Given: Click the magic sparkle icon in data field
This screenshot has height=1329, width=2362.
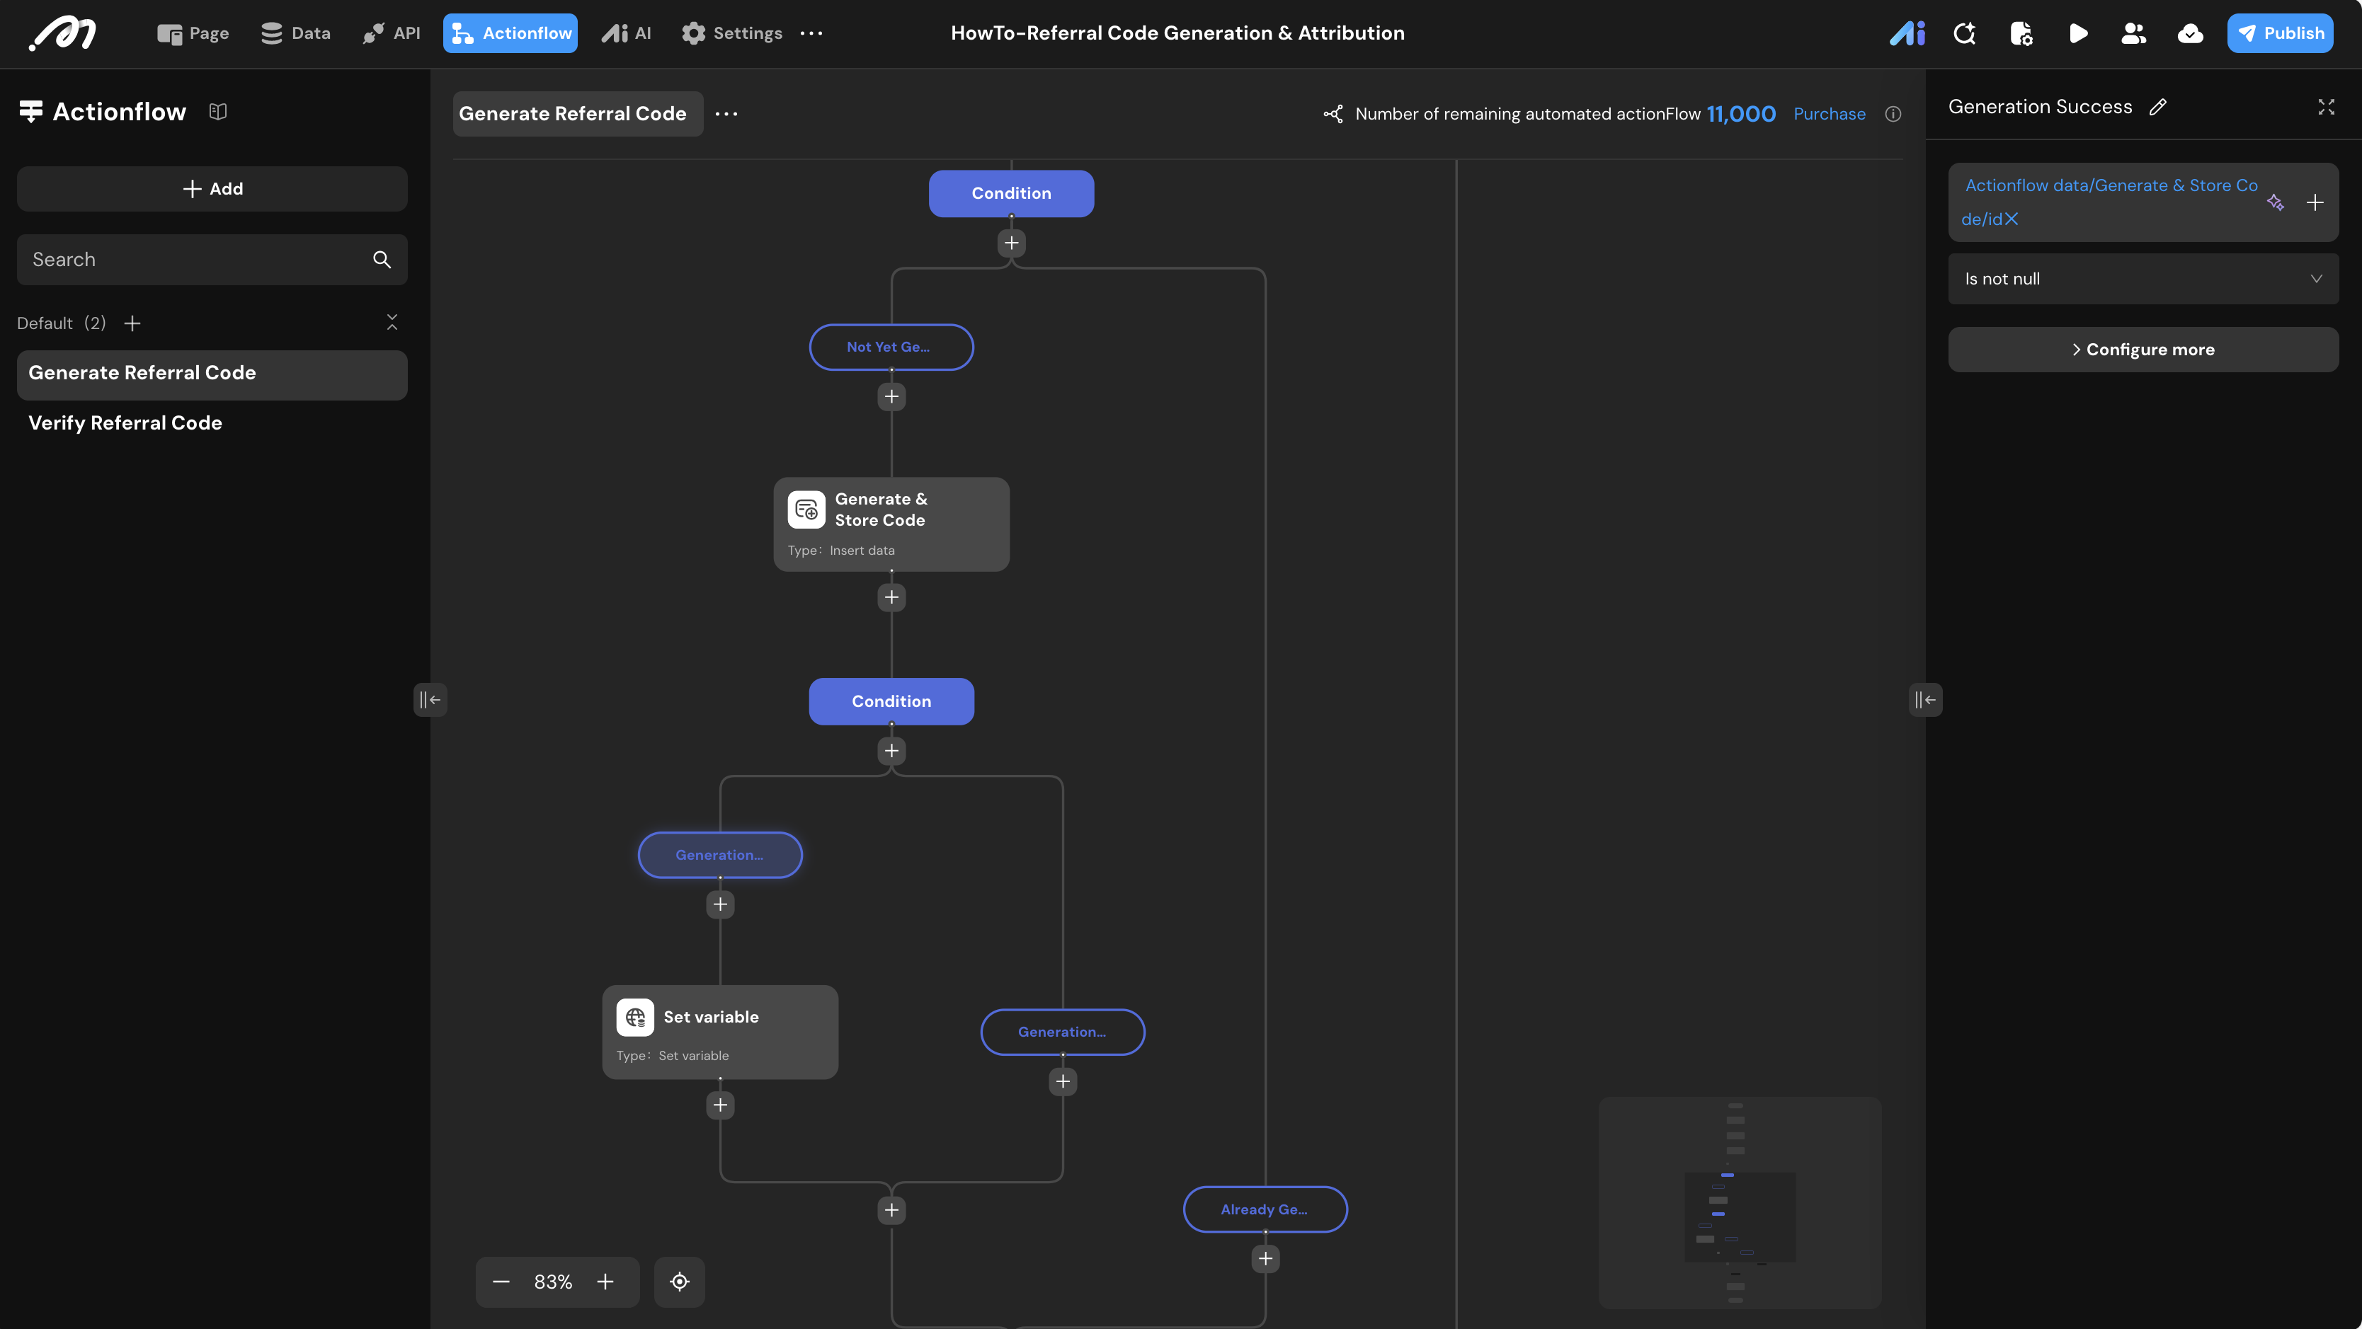Looking at the screenshot, I should 2275,202.
